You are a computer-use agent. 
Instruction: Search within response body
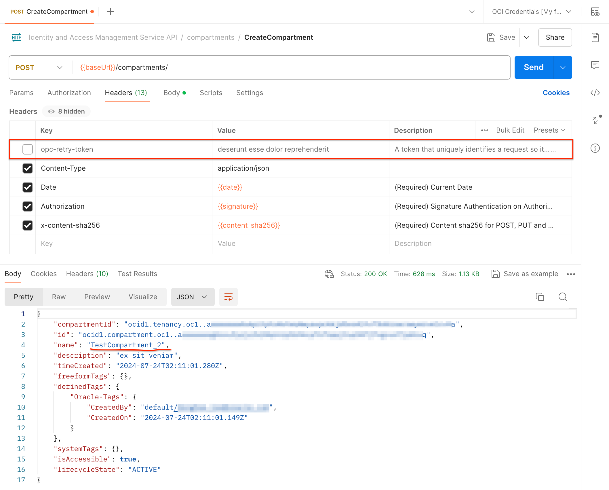pos(563,297)
